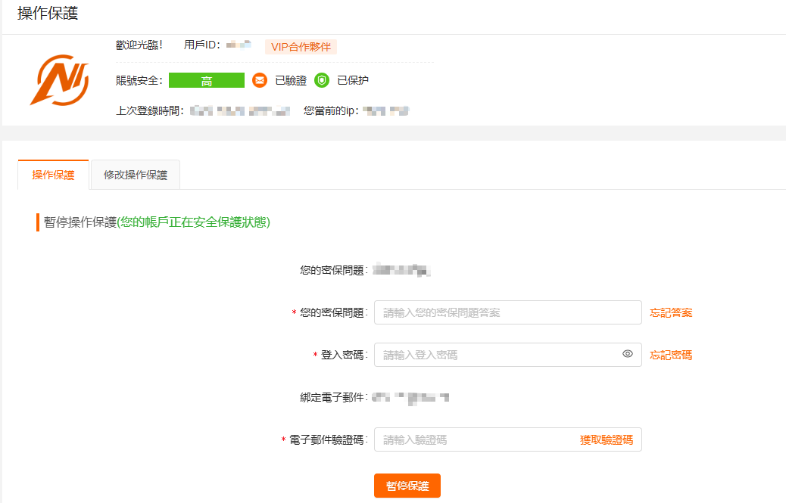786x503 pixels.
Task: Click the 暫停保護 button
Action: coord(407,486)
